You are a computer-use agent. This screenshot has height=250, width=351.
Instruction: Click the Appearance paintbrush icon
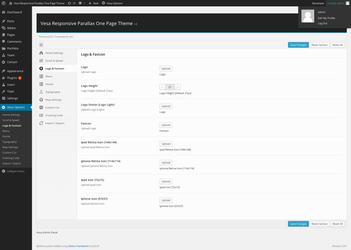coord(4,71)
